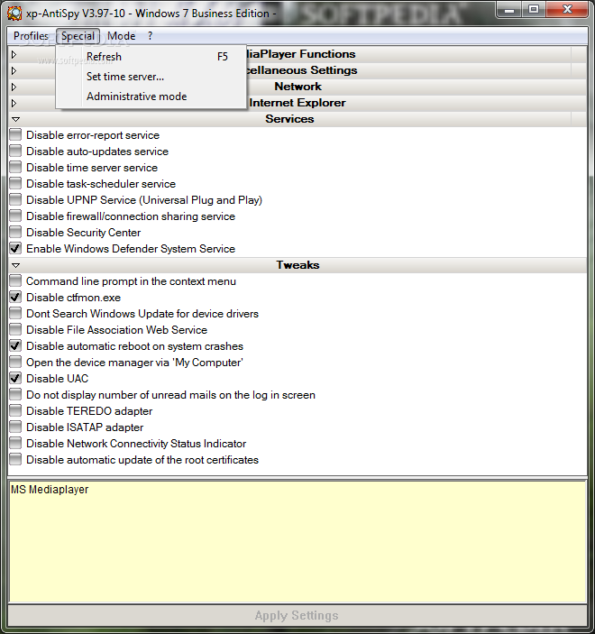Screen dimensions: 595x634
Task: Check Disable task-scheduler service
Action: (15, 183)
